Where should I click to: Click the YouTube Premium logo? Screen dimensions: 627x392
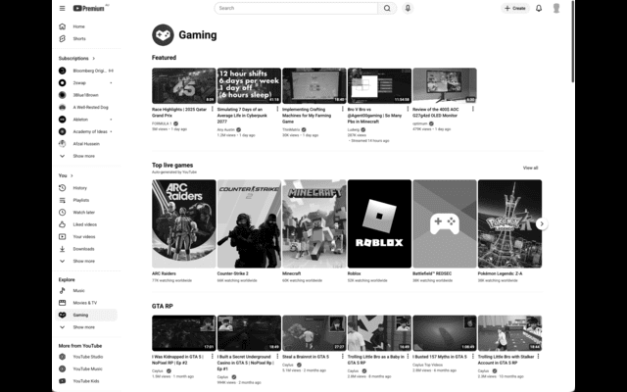point(91,8)
